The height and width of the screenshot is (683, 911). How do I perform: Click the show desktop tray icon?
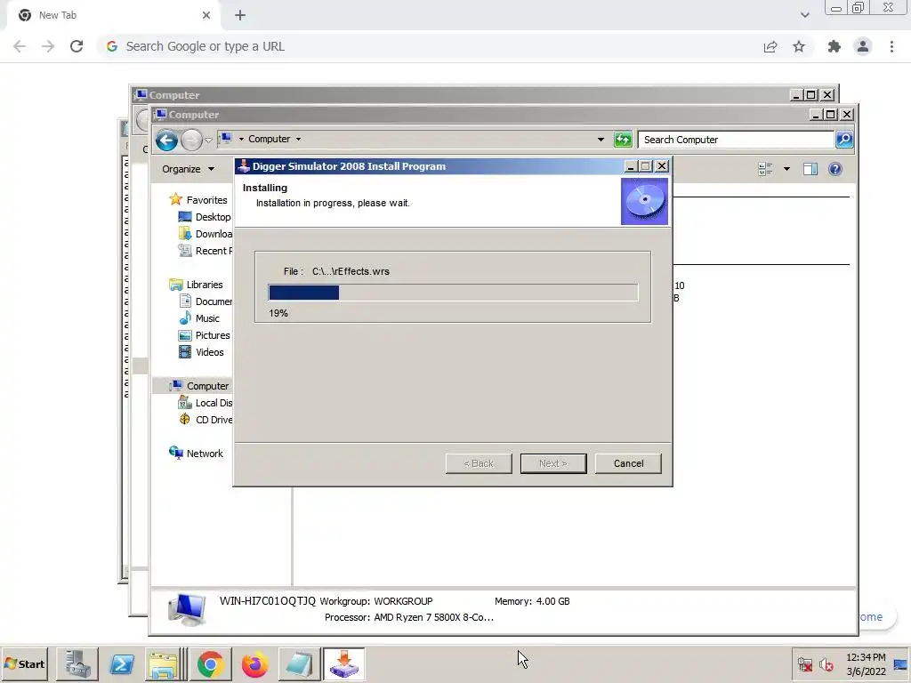(x=900, y=664)
